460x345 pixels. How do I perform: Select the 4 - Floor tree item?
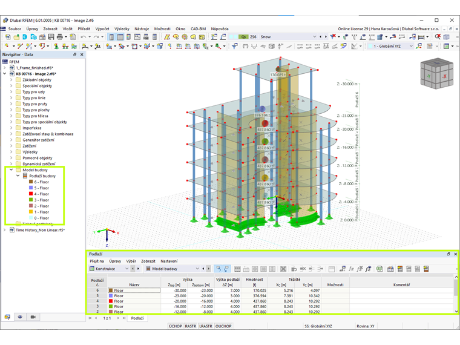tap(41, 194)
